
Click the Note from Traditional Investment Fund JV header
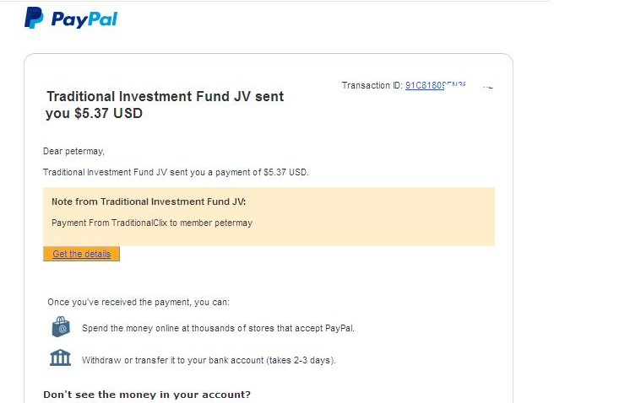point(149,202)
